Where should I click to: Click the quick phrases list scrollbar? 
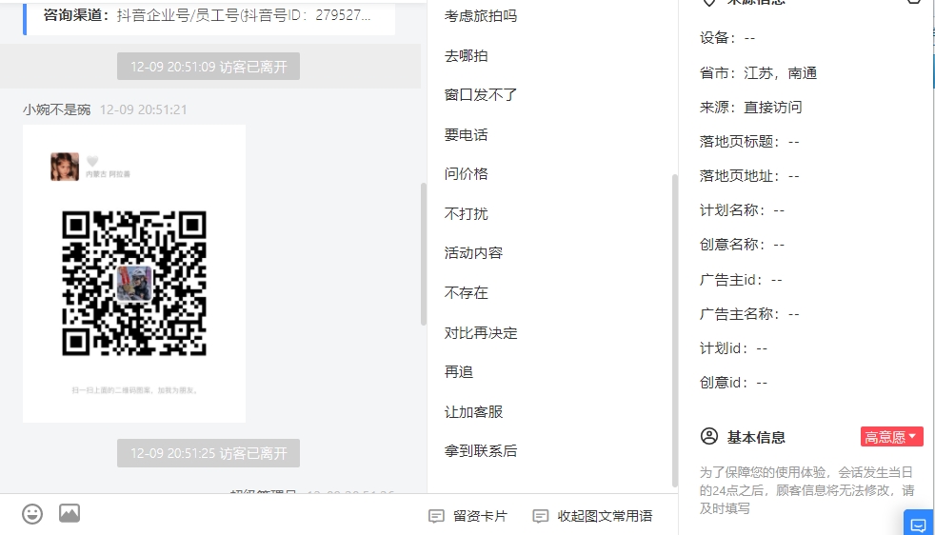674,330
